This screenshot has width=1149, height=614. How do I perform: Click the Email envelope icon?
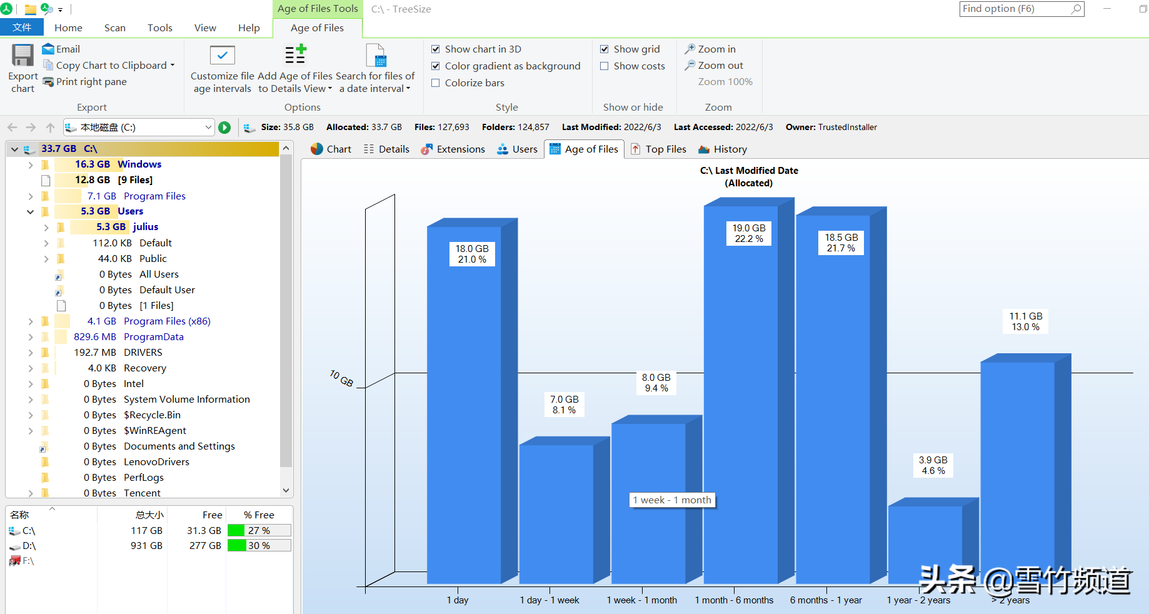(x=48, y=49)
